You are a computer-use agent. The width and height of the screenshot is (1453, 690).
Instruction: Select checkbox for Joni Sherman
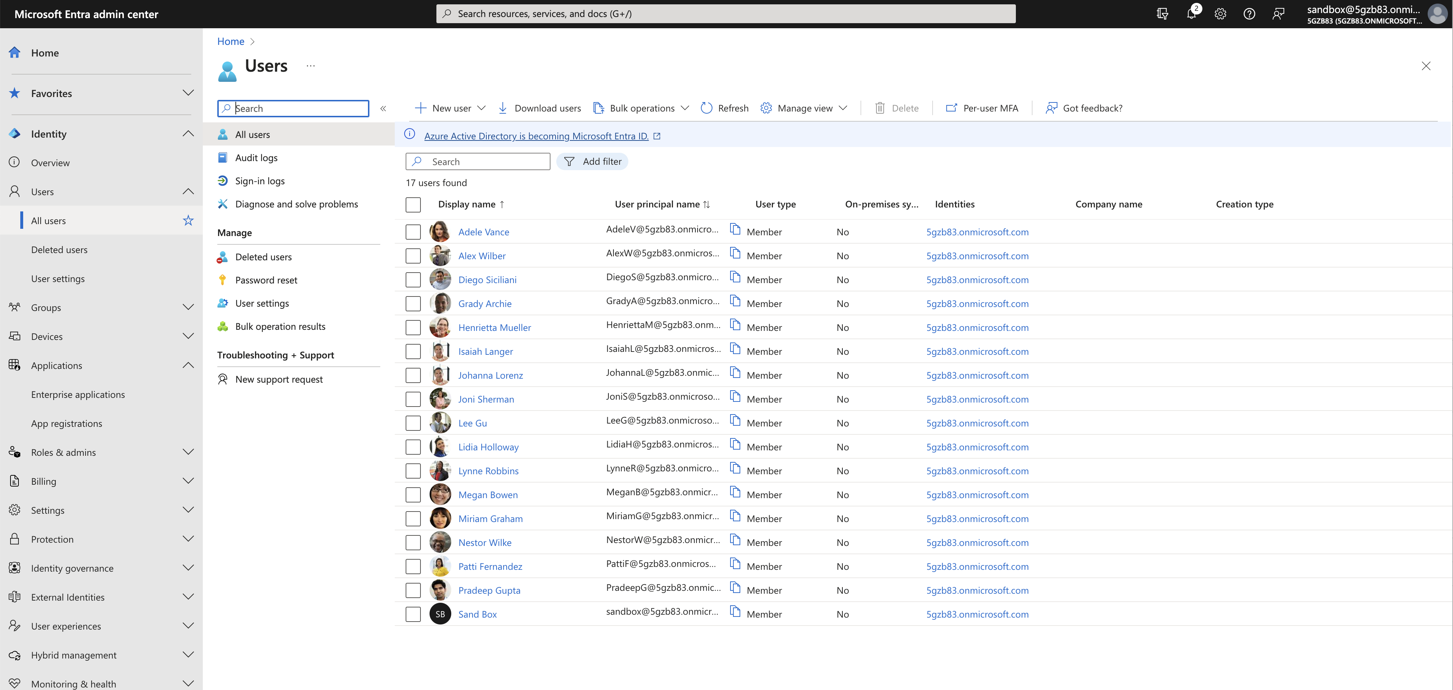click(413, 399)
